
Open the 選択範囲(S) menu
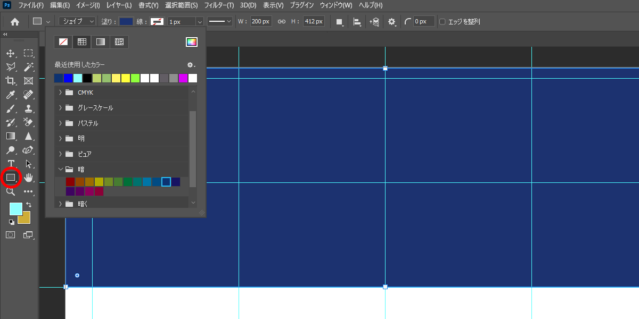pos(181,5)
